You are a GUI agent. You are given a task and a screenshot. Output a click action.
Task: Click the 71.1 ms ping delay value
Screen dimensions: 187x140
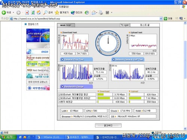[x=100, y=72]
